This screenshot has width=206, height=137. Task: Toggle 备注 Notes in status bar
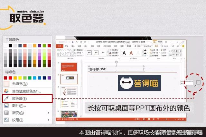tap(137, 119)
